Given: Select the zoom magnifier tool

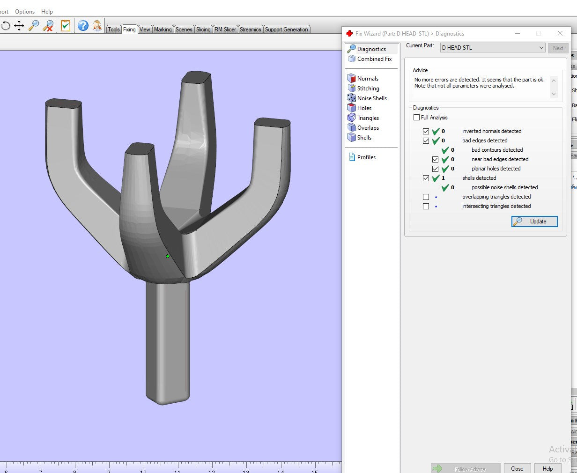Looking at the screenshot, I should coord(34,26).
